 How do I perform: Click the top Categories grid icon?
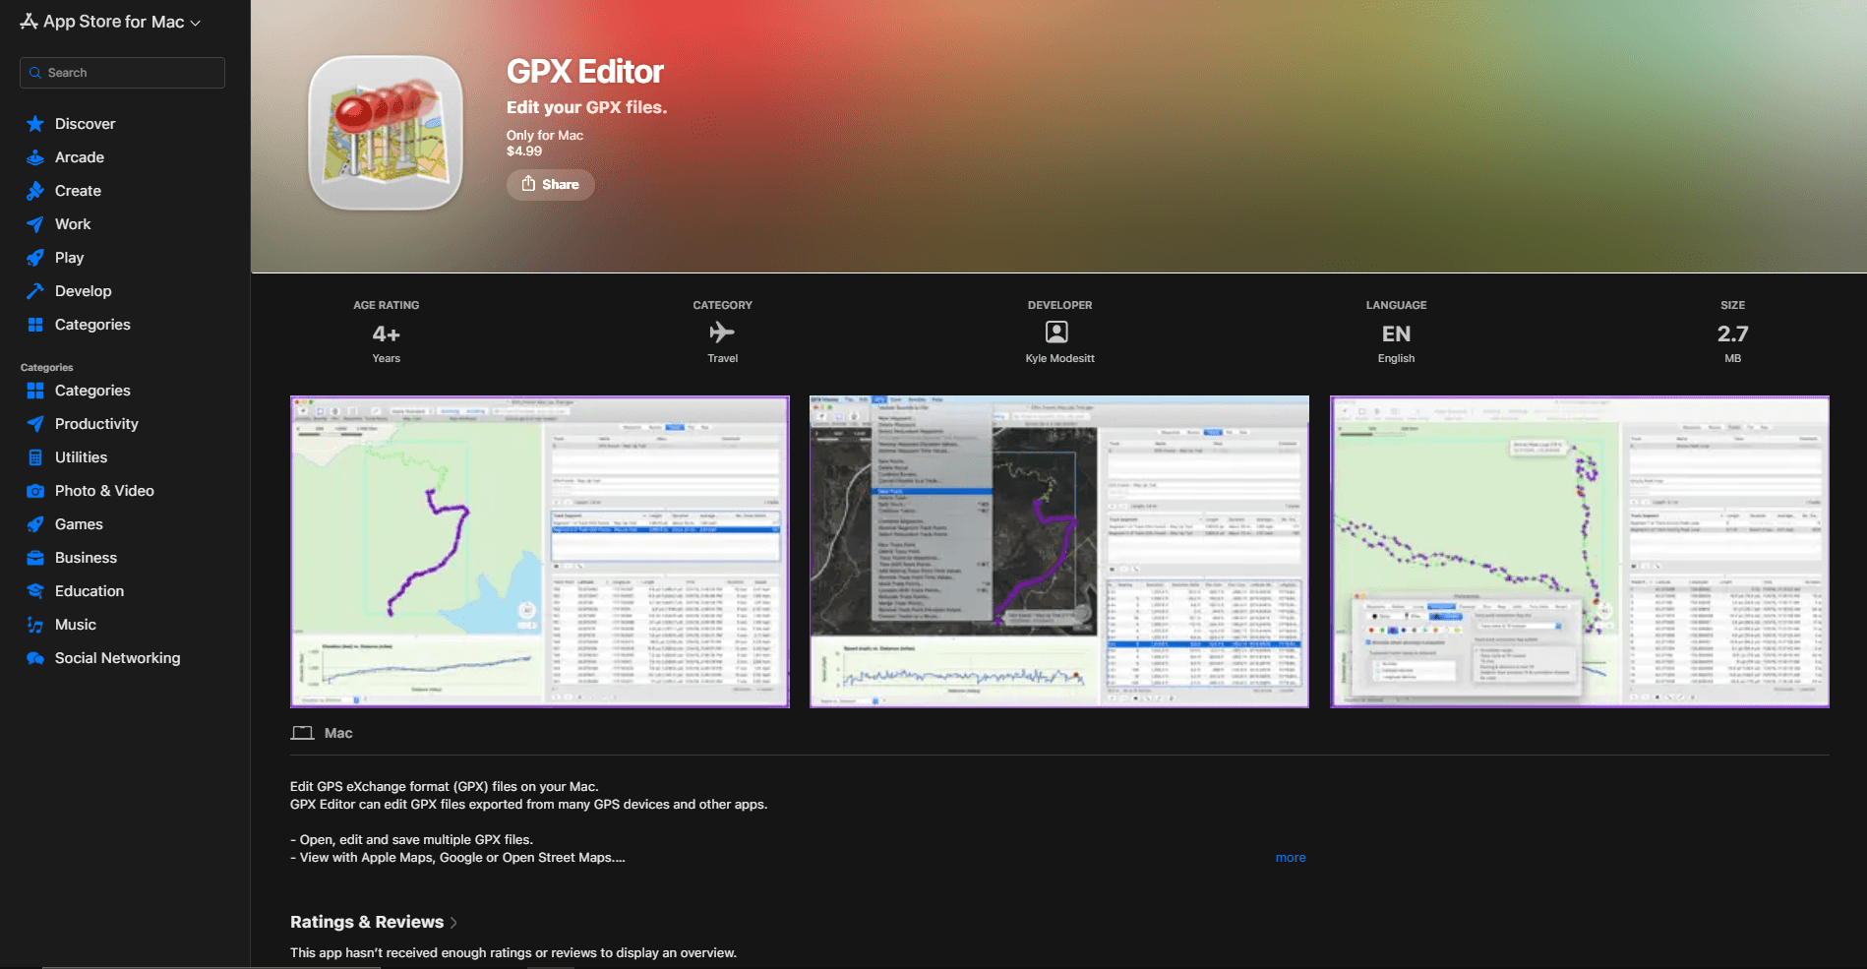tap(35, 325)
